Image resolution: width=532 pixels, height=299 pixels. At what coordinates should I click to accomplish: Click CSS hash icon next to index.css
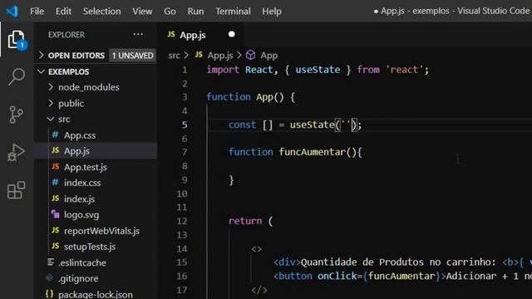(x=56, y=183)
